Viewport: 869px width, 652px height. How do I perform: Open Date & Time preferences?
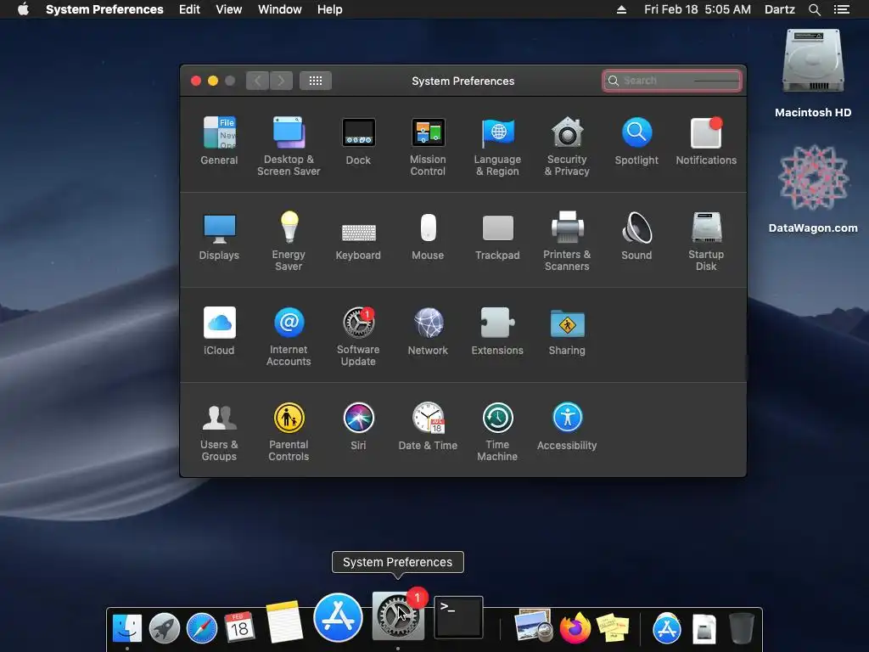428,426
